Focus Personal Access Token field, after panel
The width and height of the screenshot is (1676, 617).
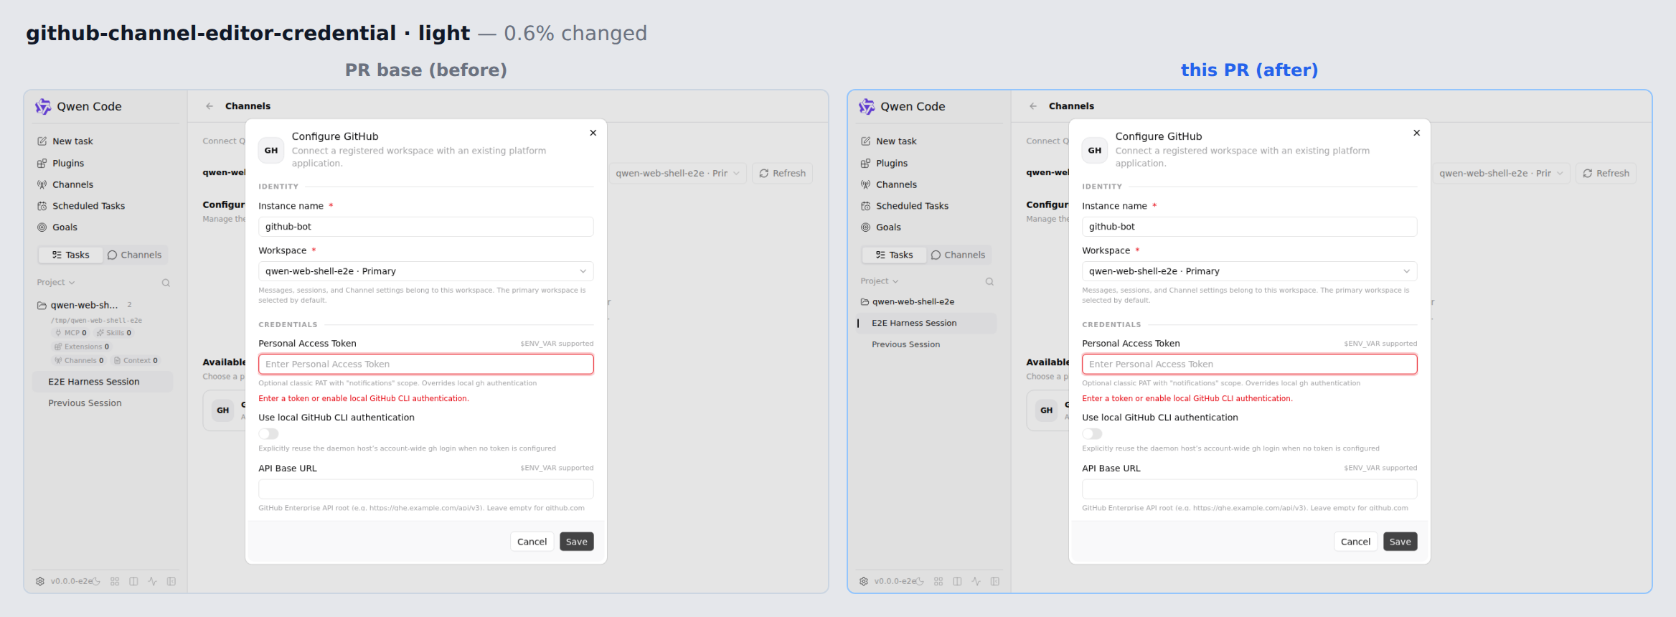pos(1250,364)
